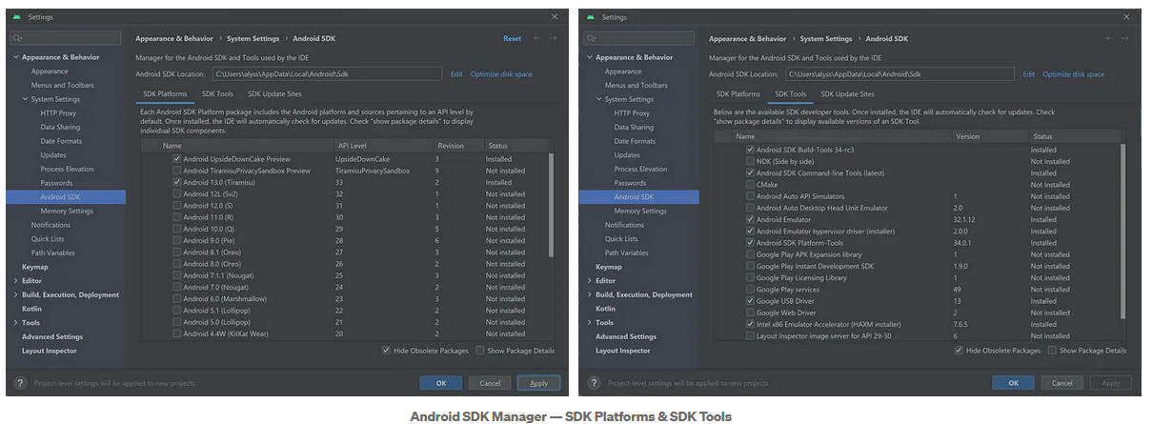Click the Reset link in the left window

(x=512, y=39)
